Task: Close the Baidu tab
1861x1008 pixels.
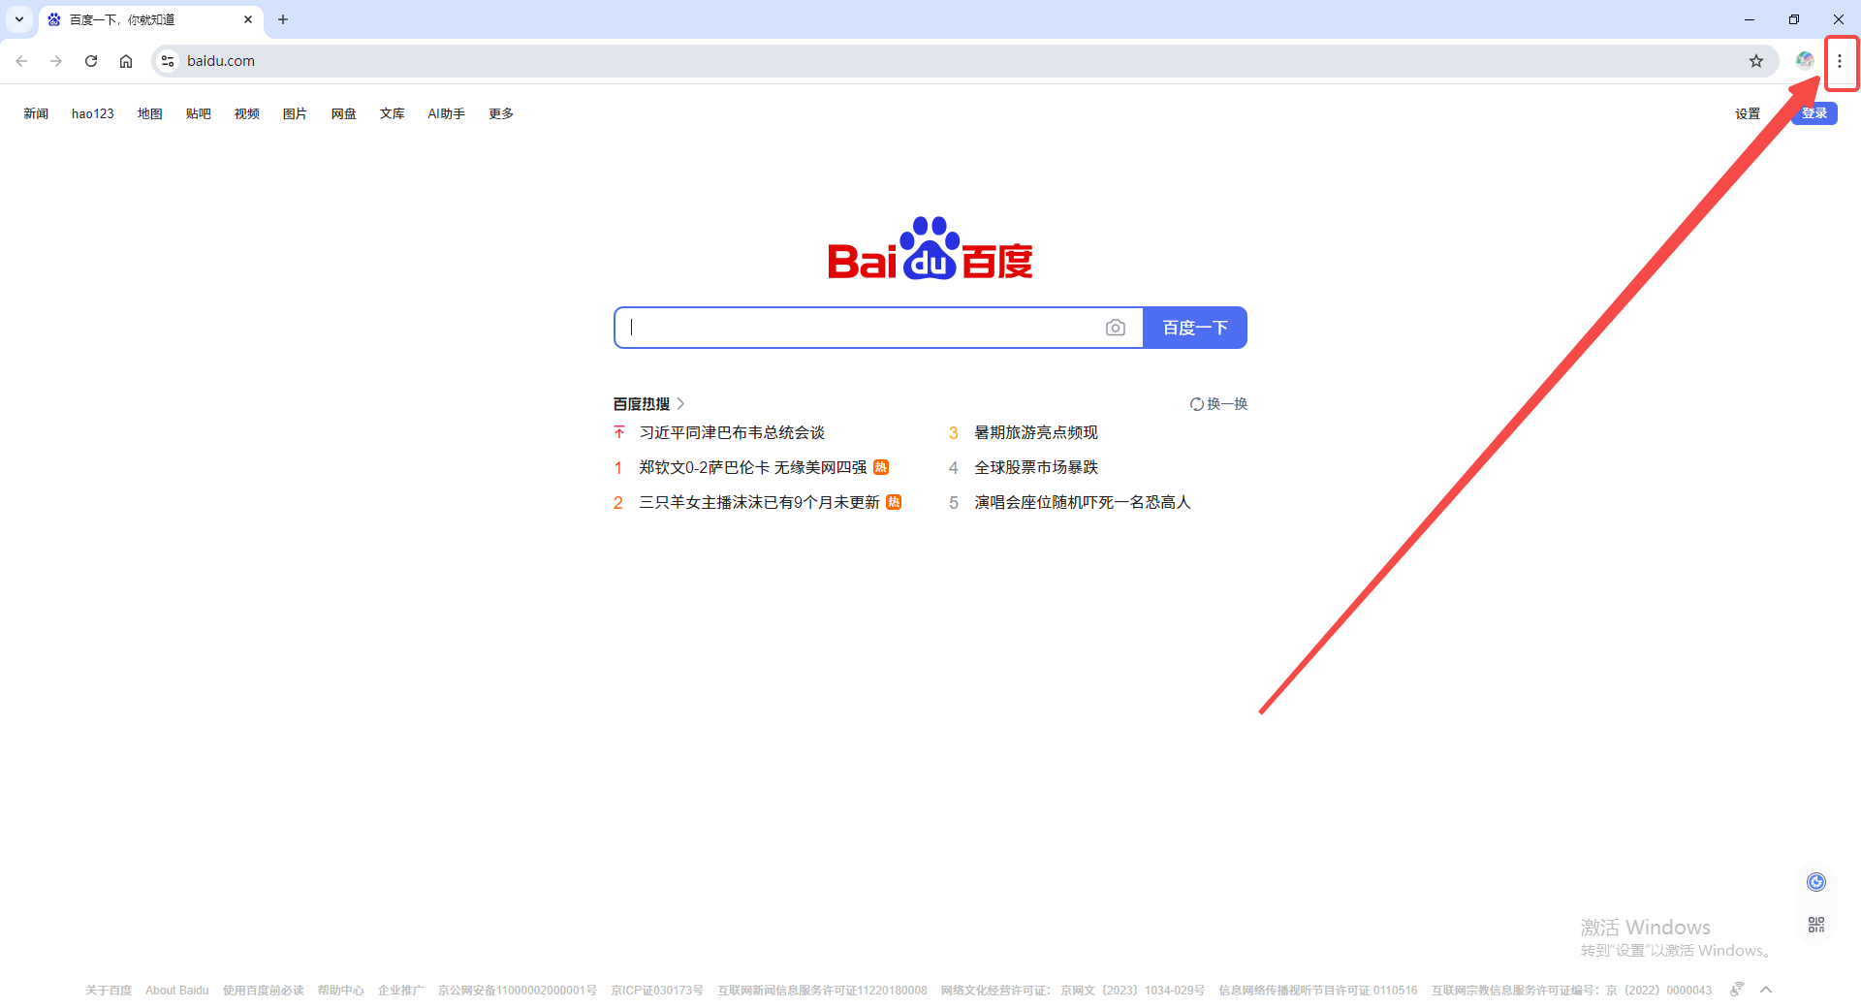Action: click(x=248, y=19)
